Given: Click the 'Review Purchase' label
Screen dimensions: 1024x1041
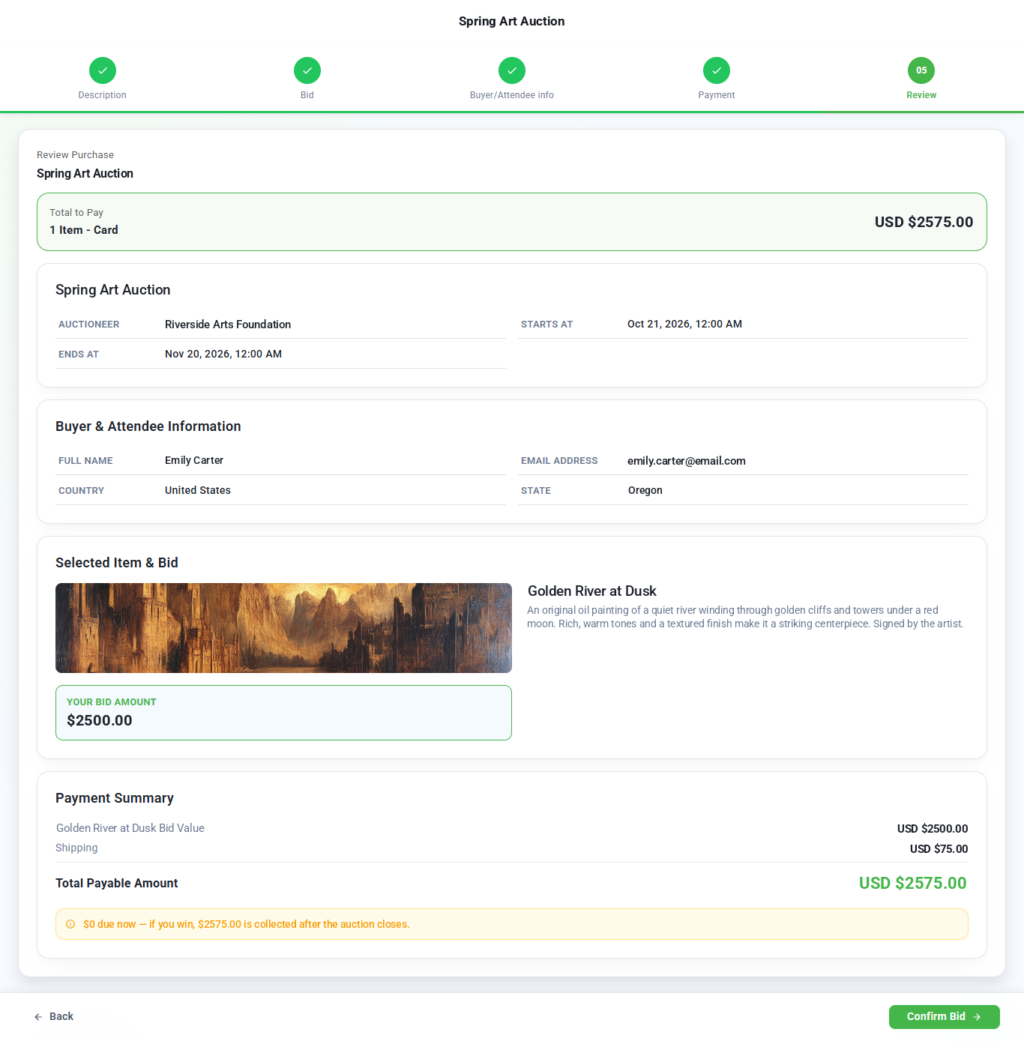Looking at the screenshot, I should coord(75,155).
